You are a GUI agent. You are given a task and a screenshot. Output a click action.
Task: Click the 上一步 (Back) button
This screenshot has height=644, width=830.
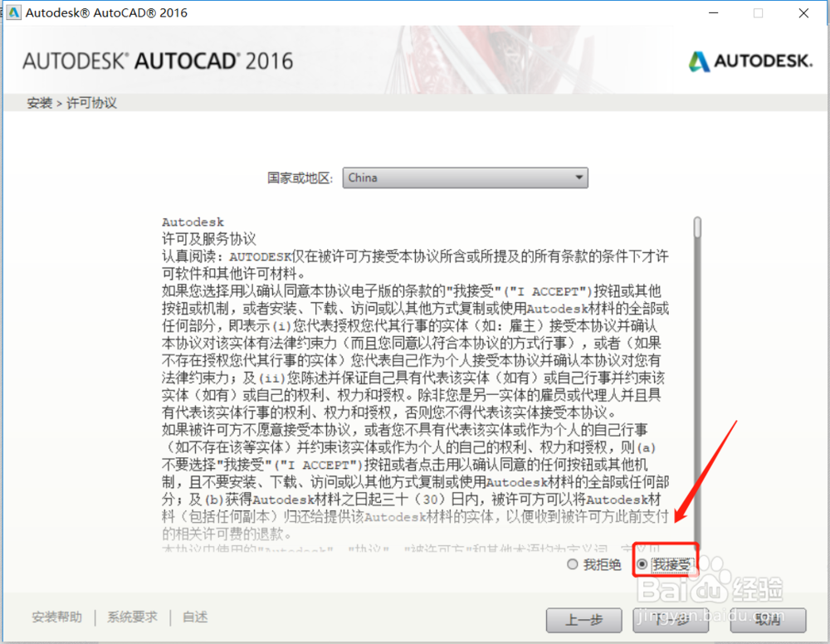coord(583,620)
